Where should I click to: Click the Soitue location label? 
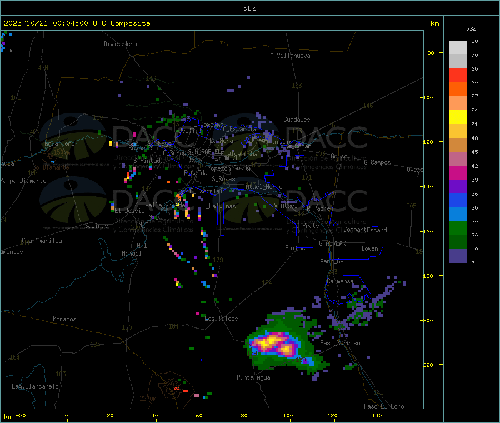point(295,248)
